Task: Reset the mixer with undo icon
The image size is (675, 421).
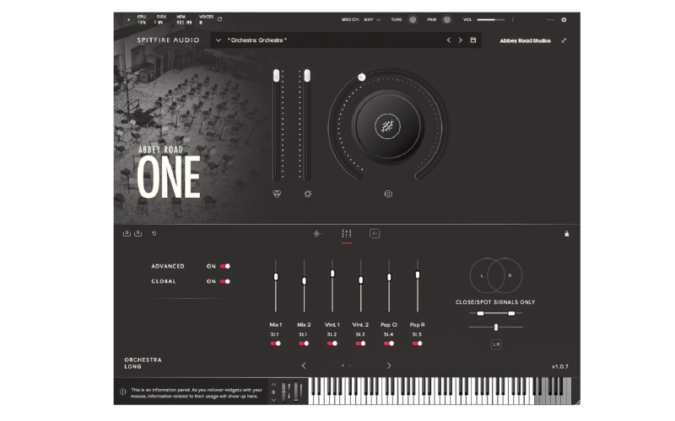Action: tap(154, 233)
